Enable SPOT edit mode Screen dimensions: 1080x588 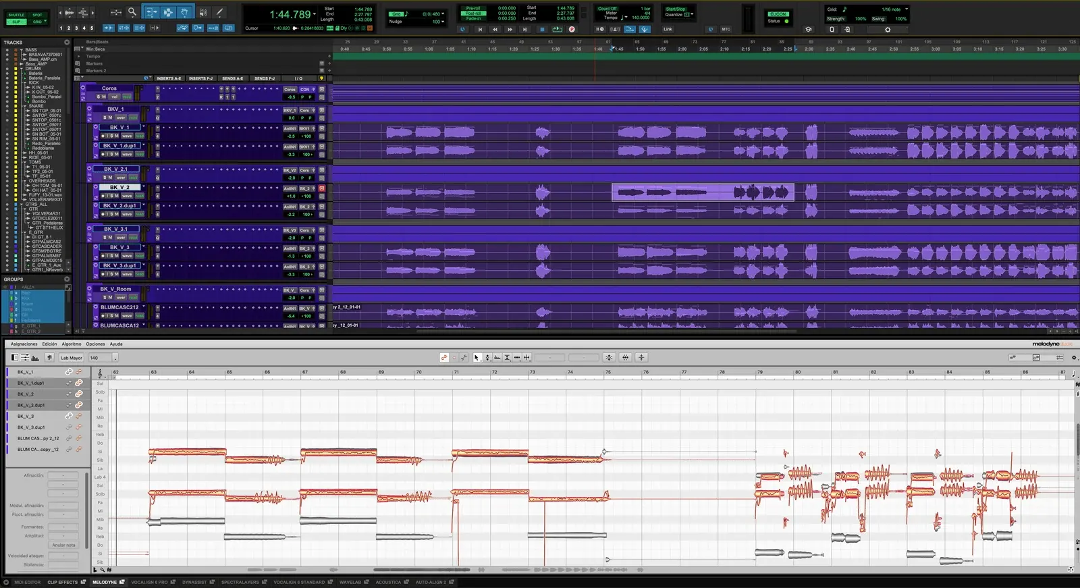click(37, 14)
